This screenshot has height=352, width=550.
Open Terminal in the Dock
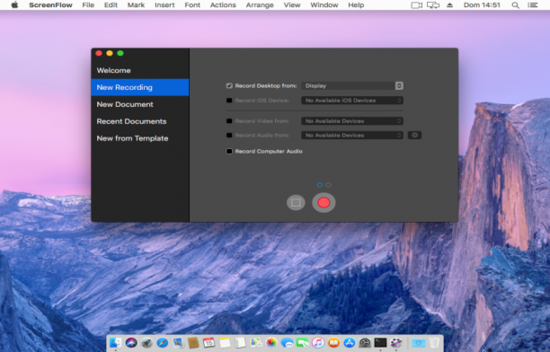(x=380, y=342)
